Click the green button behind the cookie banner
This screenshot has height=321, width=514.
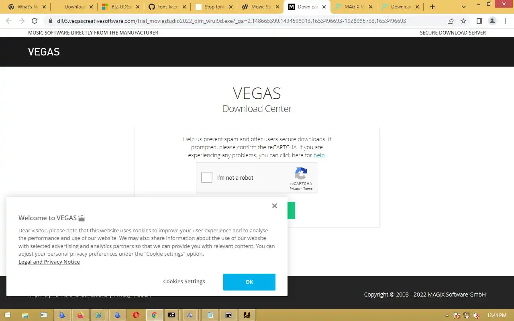coord(291,210)
